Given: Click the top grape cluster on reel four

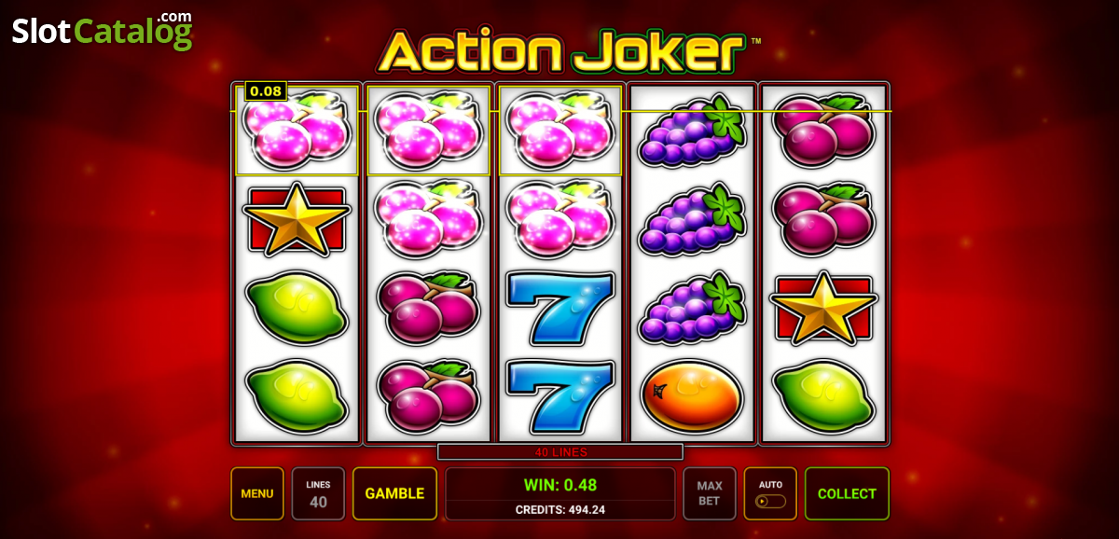Looking at the screenshot, I should [x=692, y=130].
